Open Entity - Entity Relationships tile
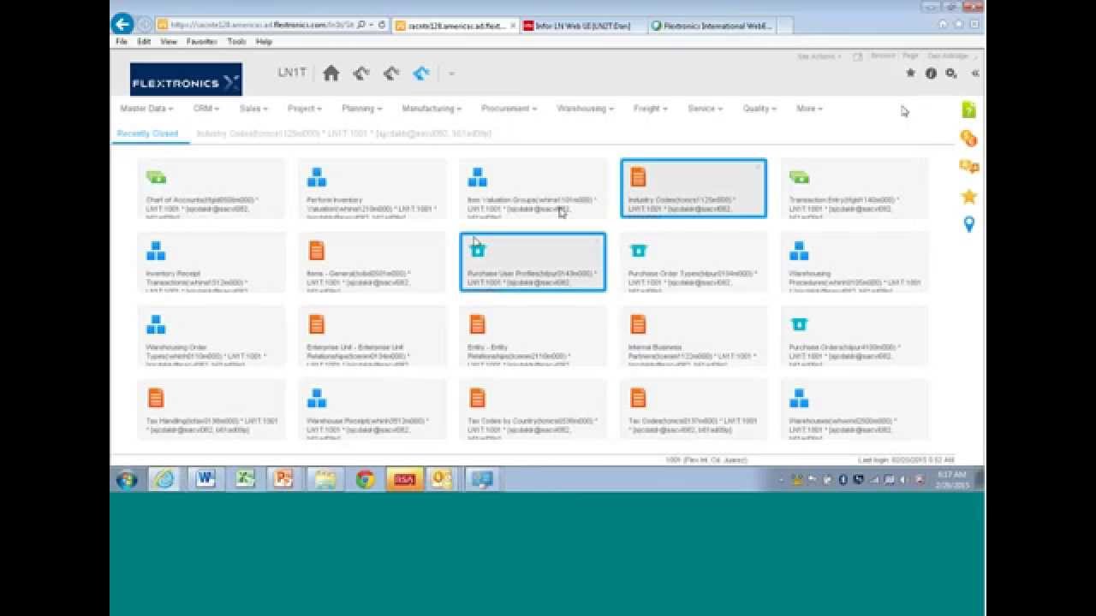This screenshot has width=1096, height=616. (533, 335)
